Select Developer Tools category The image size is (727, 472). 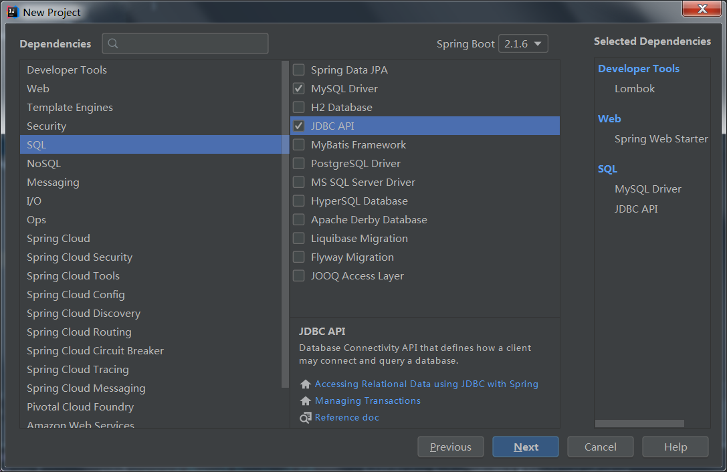click(150, 70)
